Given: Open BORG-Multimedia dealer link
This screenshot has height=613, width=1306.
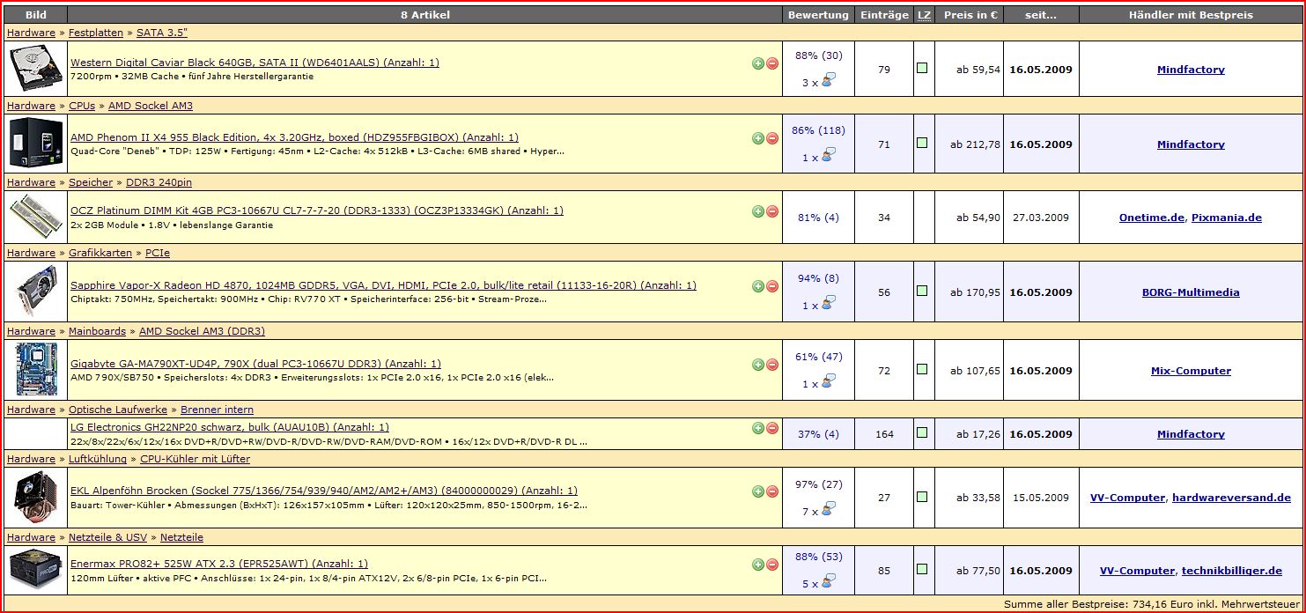Looking at the screenshot, I should tap(1191, 292).
